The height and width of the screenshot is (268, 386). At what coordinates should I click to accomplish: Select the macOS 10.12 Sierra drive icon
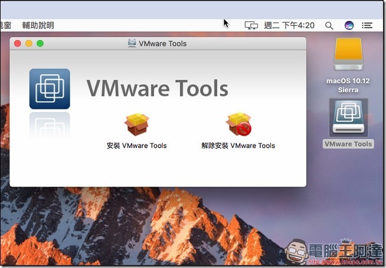(348, 54)
